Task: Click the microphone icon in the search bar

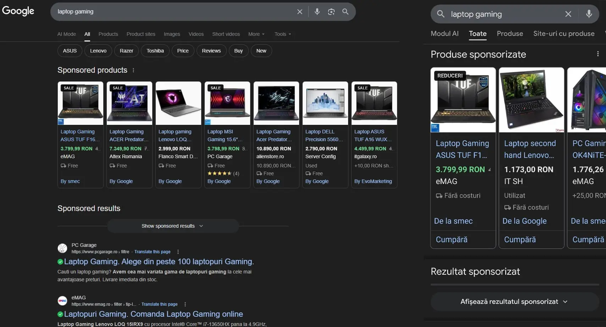Action: tap(317, 11)
